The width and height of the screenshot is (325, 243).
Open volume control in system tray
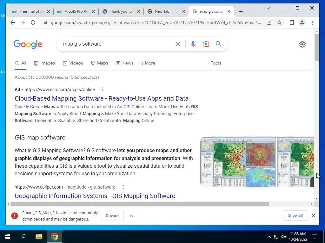284,237
